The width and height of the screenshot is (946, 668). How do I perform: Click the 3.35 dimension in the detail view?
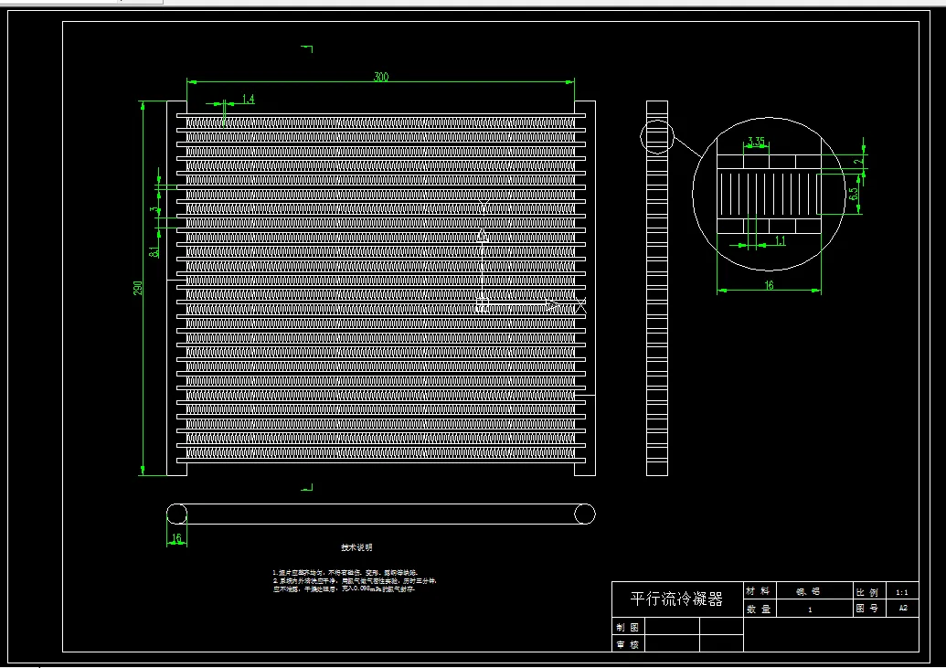coord(756,142)
